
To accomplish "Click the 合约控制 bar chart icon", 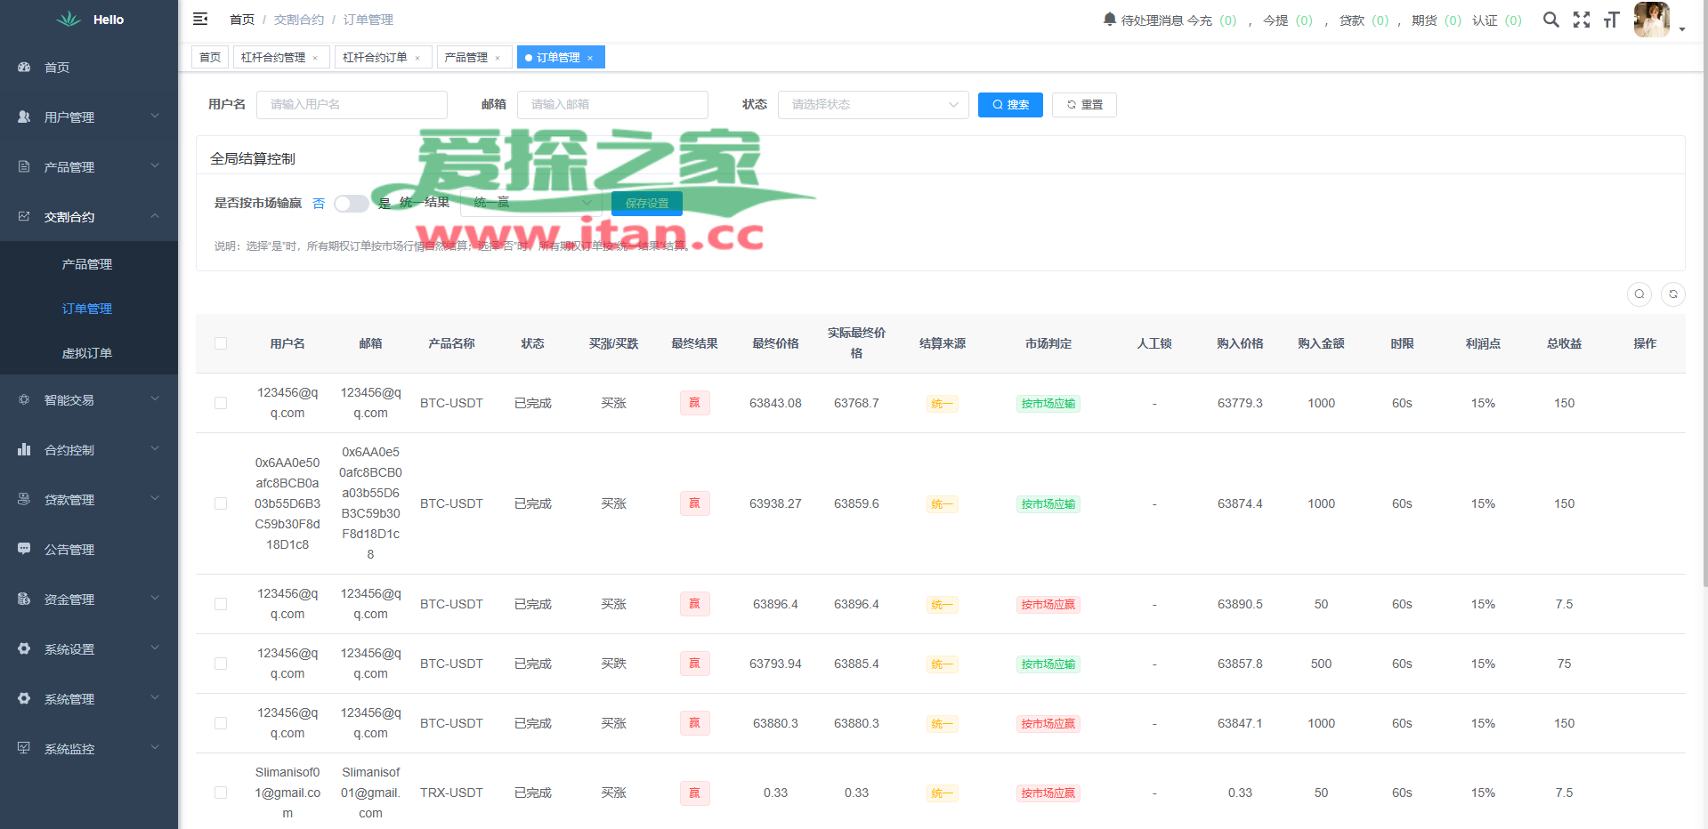I will pos(24,449).
